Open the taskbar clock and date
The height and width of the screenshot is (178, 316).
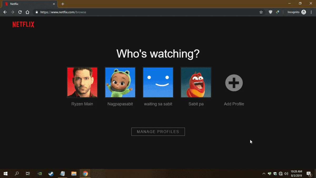click(296, 174)
